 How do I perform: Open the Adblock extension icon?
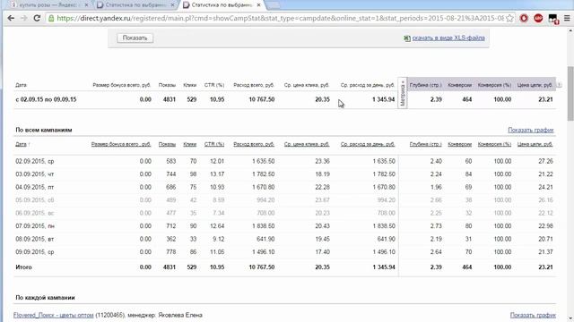pyautogui.click(x=538, y=18)
